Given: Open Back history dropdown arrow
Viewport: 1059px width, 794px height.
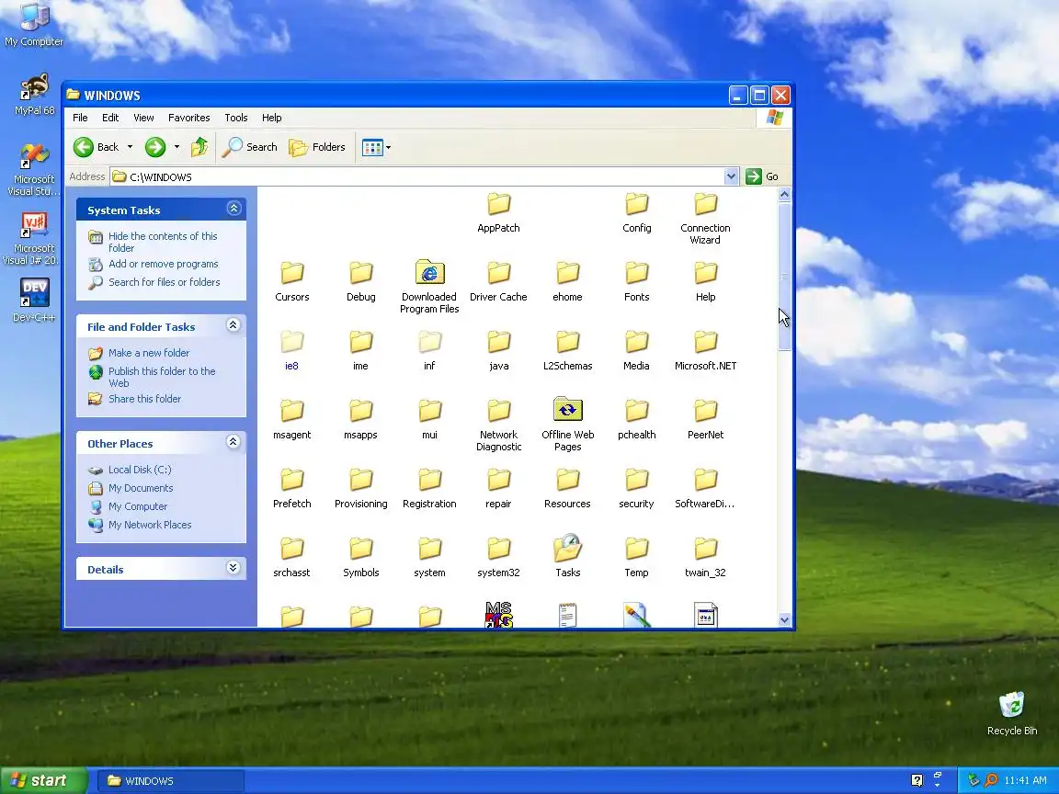Looking at the screenshot, I should (130, 147).
